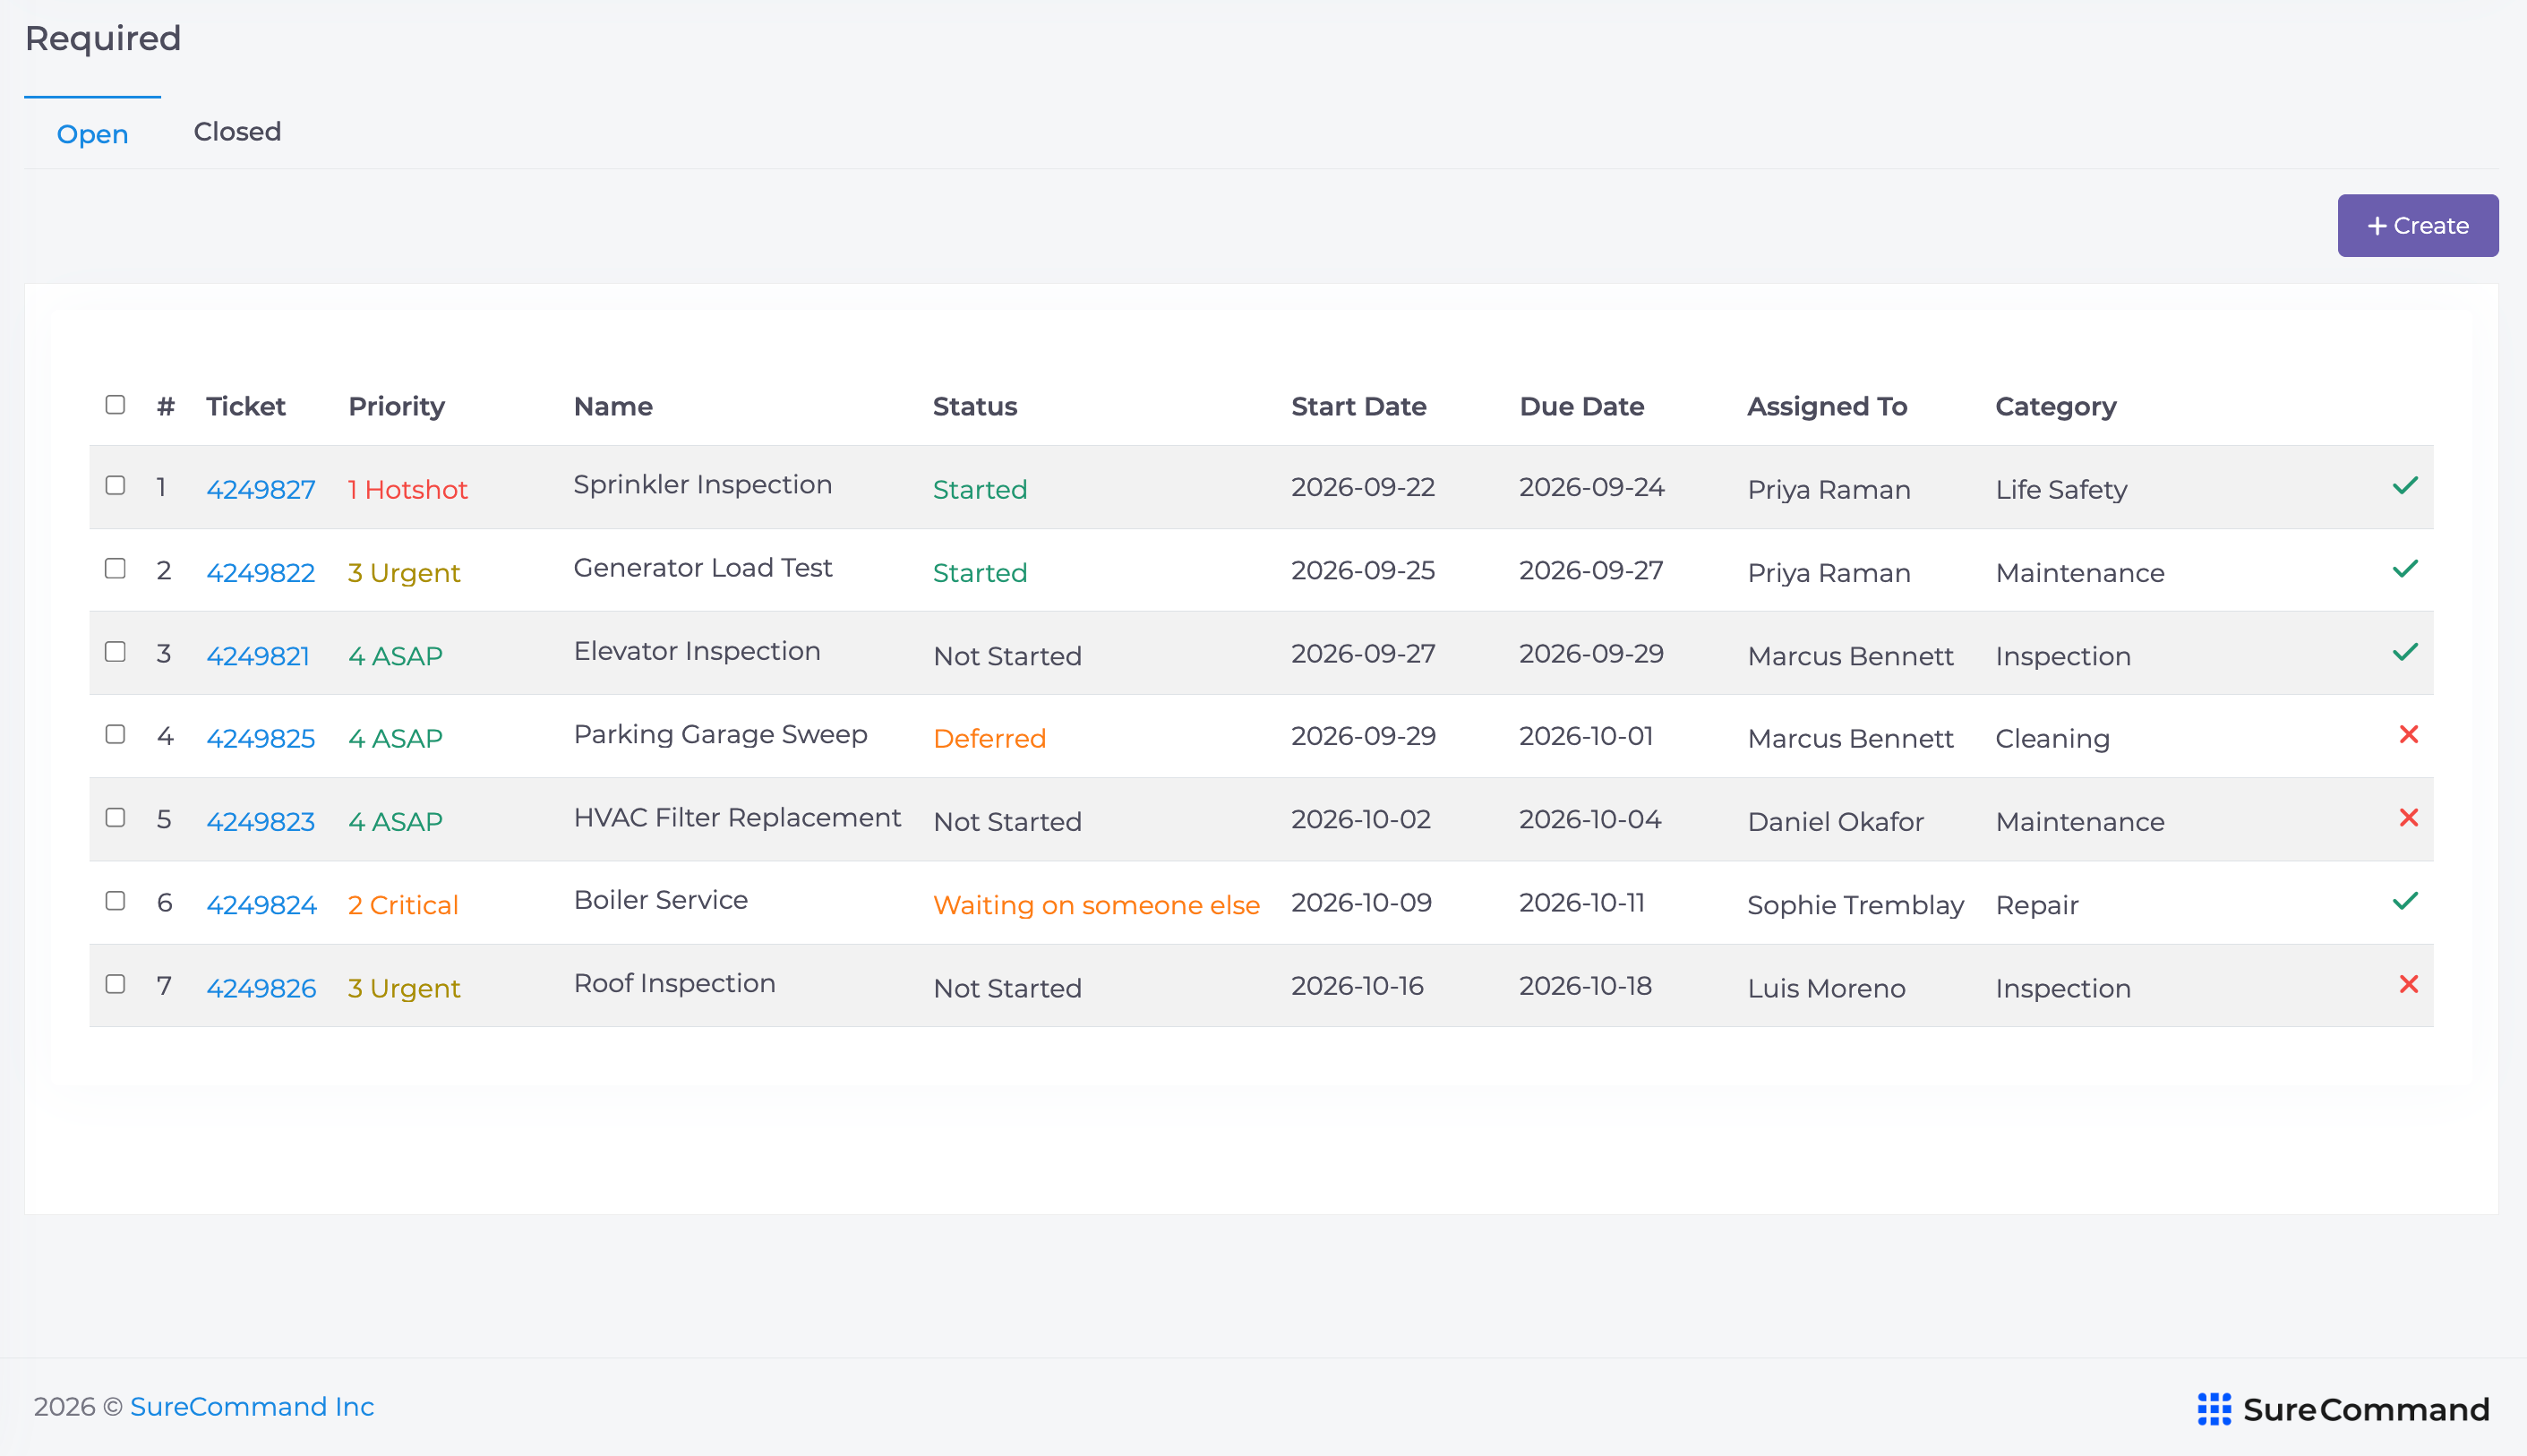The image size is (2527, 1456).
Task: Click the green checkmark on Generator Load Test row
Action: (x=2405, y=569)
